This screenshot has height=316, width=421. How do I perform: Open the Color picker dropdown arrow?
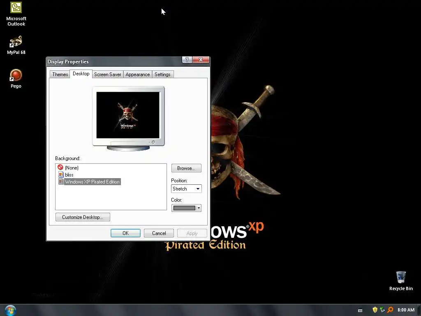199,208
